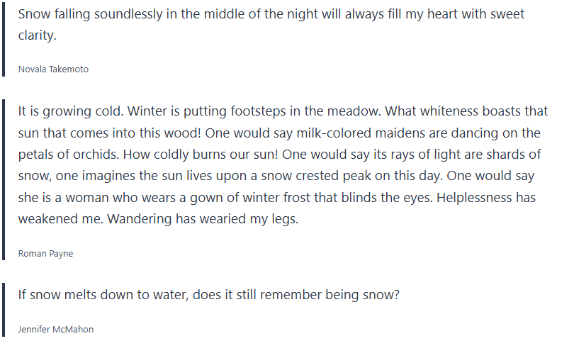The height and width of the screenshot is (341, 574).
Task: Click the sentence "Wandering has wearied my legs."
Action: point(203,218)
